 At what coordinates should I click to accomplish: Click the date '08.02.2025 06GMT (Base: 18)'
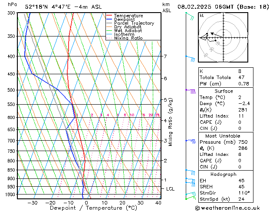pos(223,7)
